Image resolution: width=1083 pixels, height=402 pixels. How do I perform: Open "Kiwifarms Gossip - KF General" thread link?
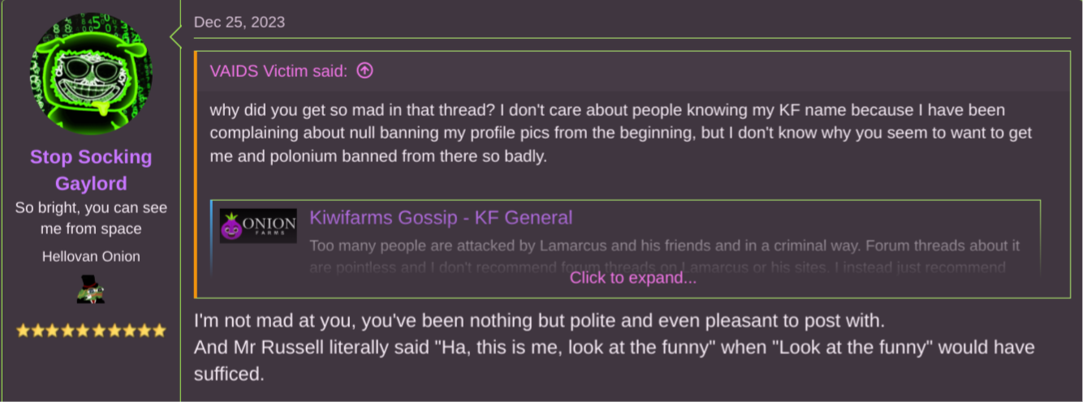(x=441, y=217)
